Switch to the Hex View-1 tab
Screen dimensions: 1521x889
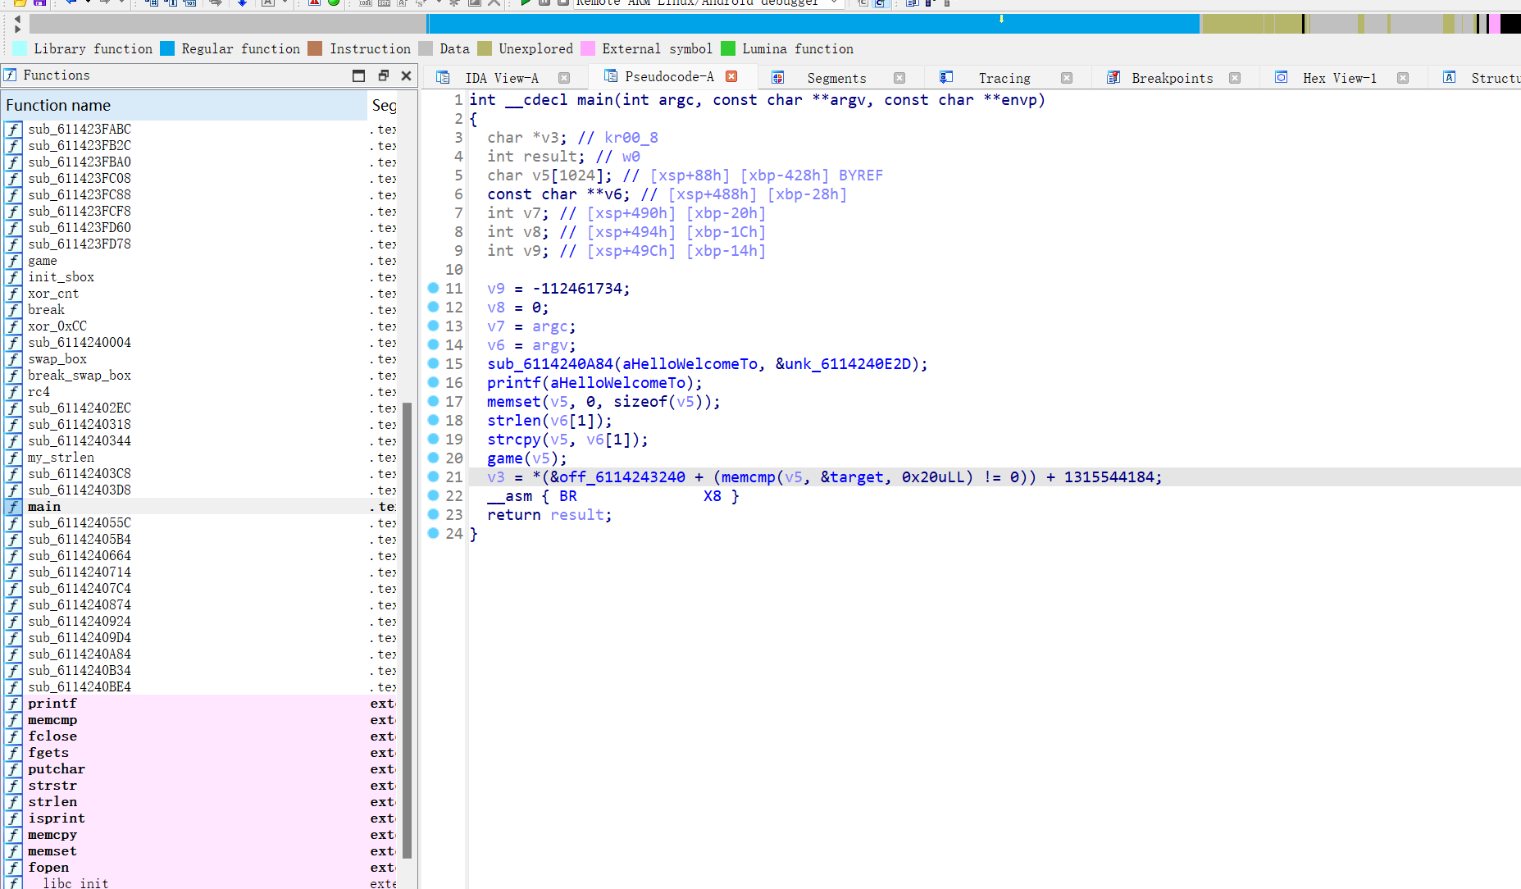click(1339, 78)
